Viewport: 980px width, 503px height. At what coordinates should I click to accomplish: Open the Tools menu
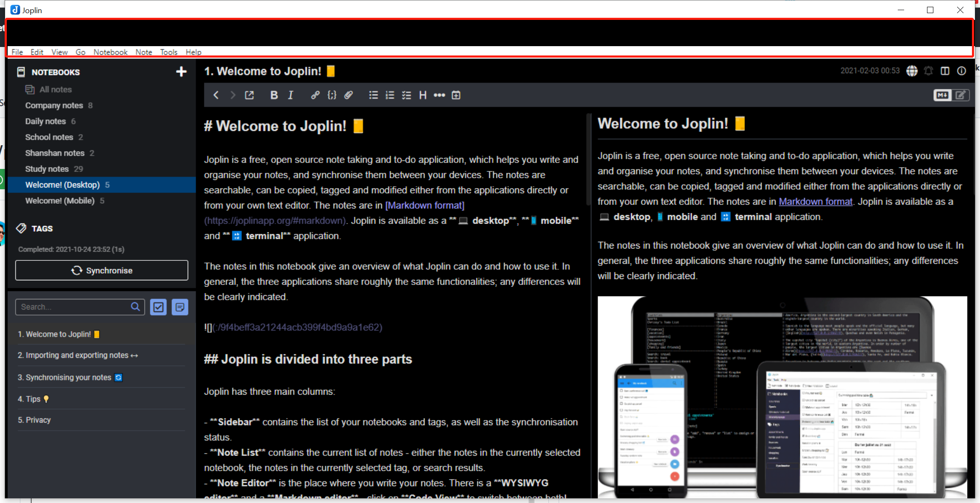click(168, 52)
